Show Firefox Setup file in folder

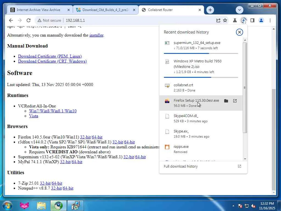tap(226, 101)
